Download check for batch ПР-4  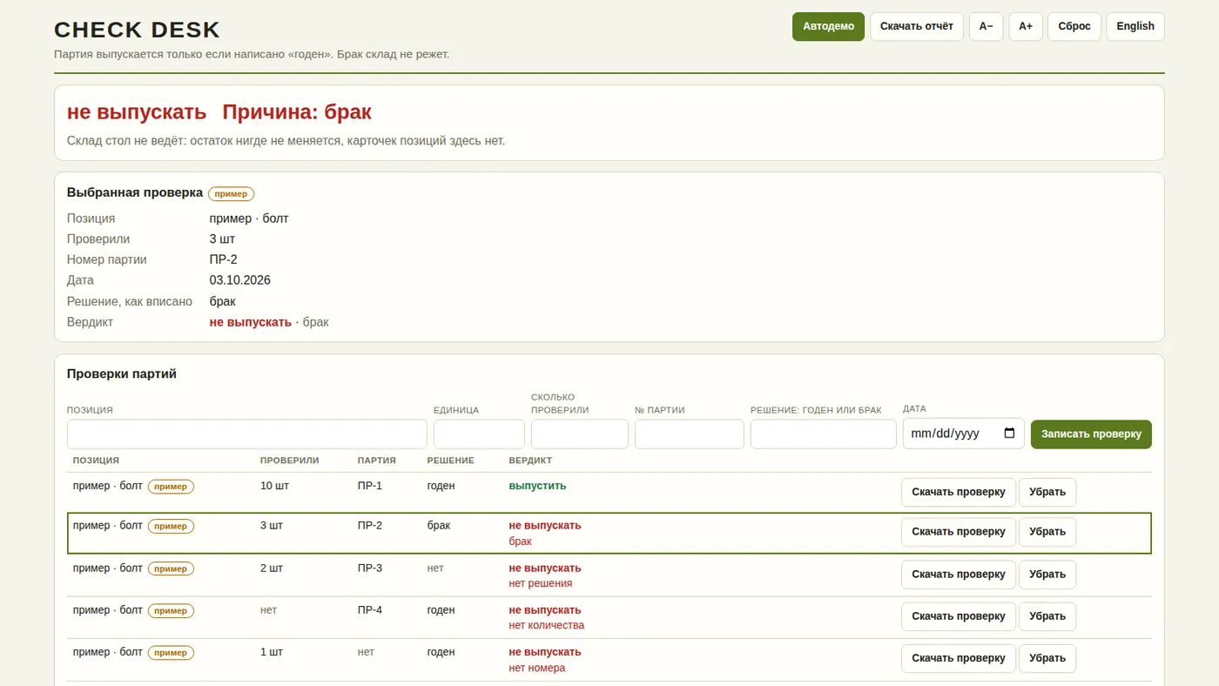959,616
